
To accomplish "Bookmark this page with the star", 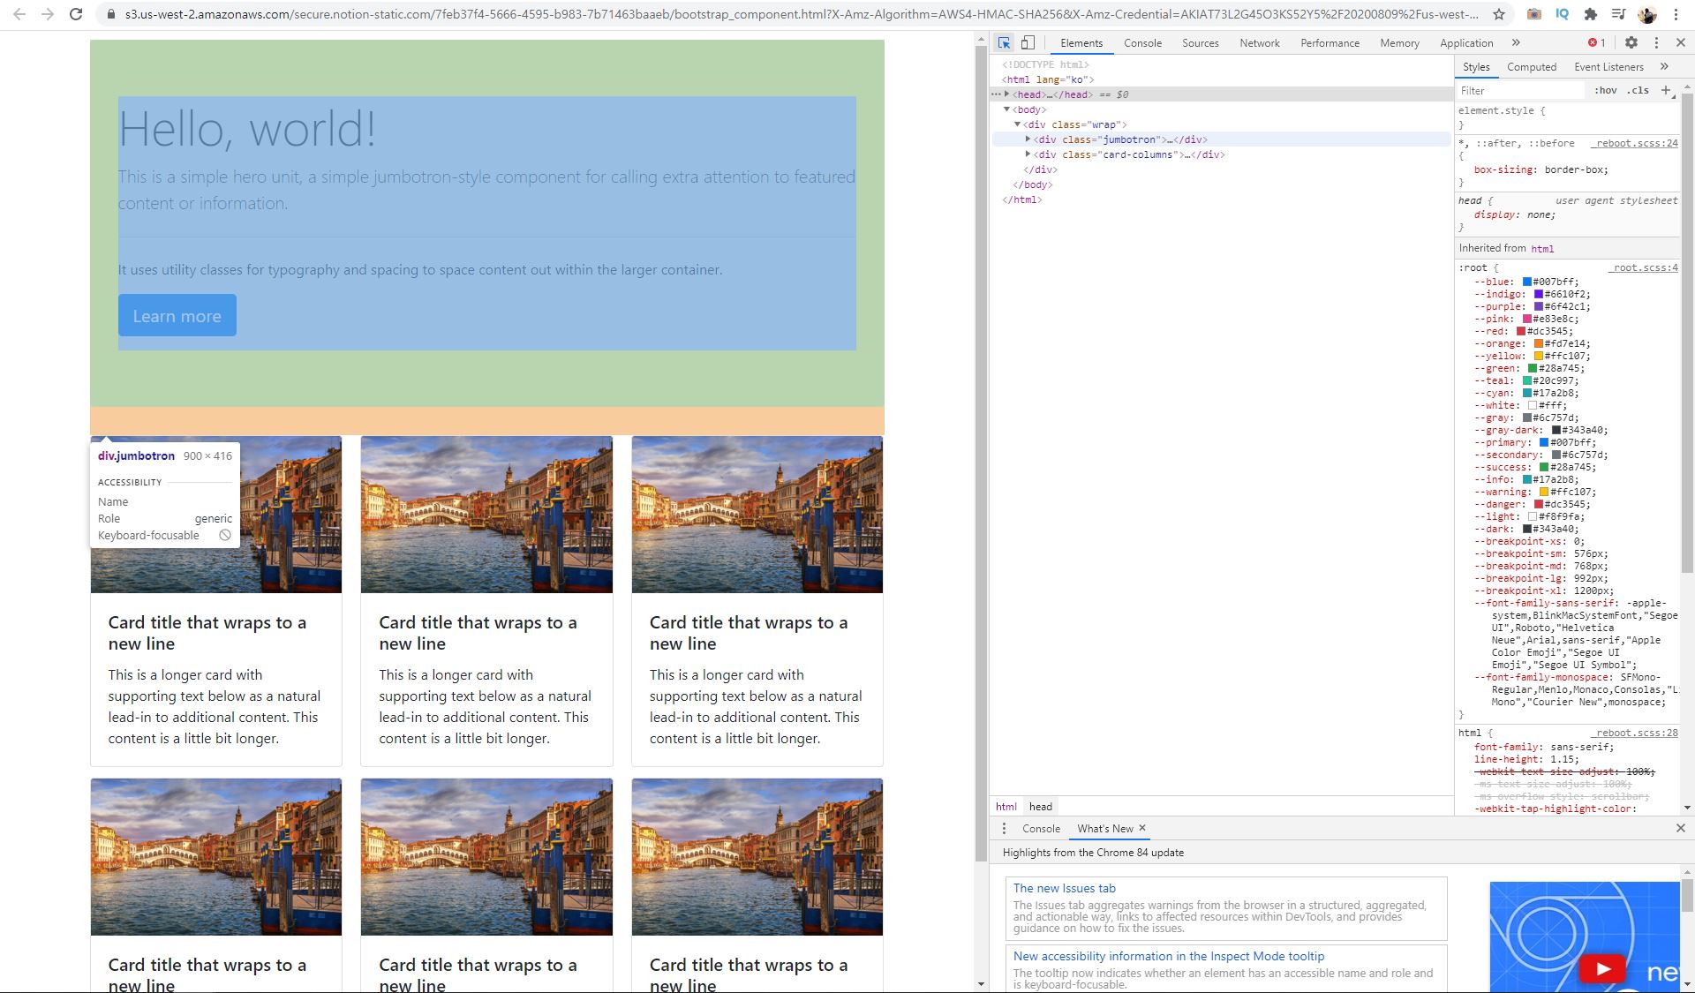I will 1499,14.
